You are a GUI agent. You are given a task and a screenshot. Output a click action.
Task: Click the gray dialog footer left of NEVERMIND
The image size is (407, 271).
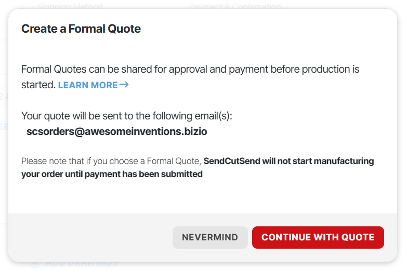coord(88,237)
